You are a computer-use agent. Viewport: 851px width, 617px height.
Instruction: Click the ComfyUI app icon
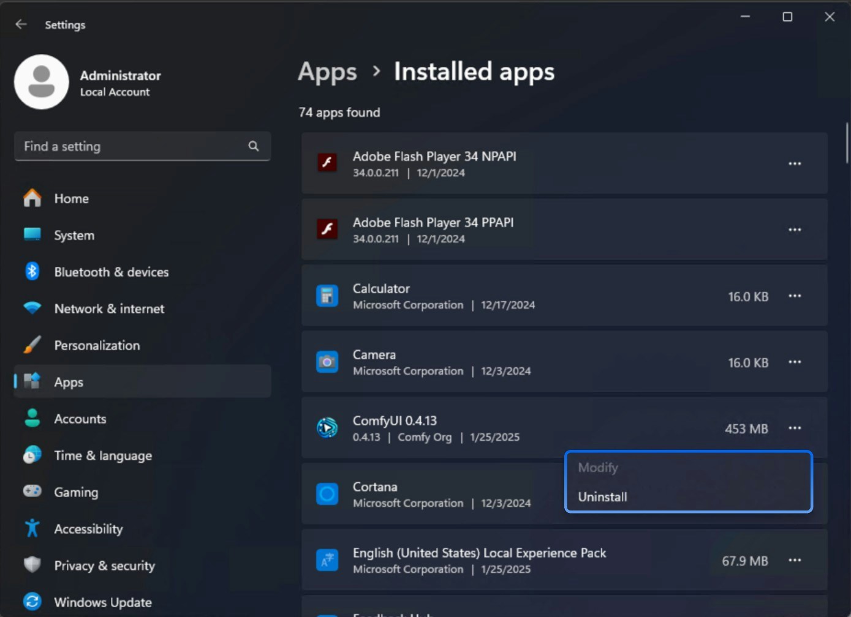[x=327, y=428]
